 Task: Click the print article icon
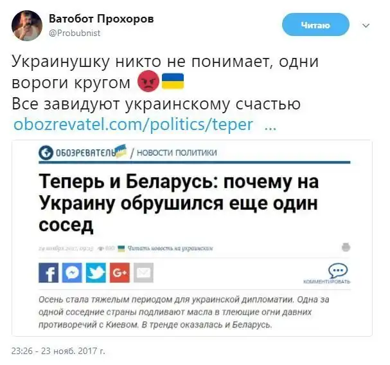(x=346, y=247)
